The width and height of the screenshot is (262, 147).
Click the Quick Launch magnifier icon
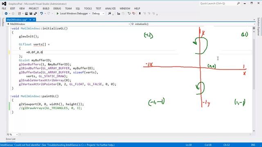tap(238, 3)
